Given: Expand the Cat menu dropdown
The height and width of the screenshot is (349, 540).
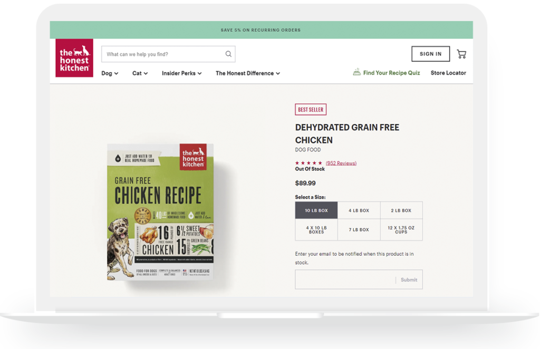Looking at the screenshot, I should coord(140,73).
